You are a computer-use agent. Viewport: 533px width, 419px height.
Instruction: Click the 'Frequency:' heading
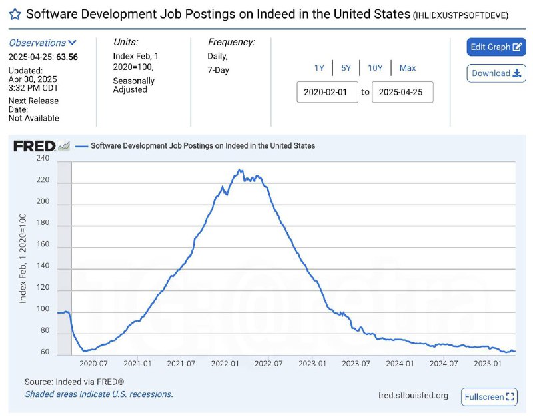click(x=231, y=42)
